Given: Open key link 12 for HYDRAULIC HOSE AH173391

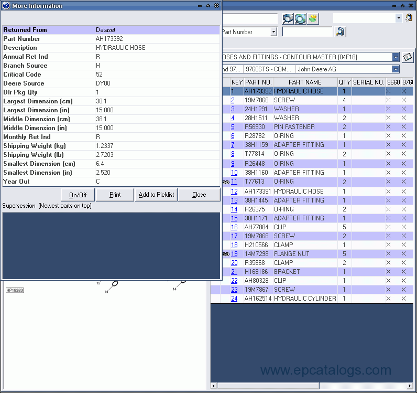Looking at the screenshot, I should [234, 192].
